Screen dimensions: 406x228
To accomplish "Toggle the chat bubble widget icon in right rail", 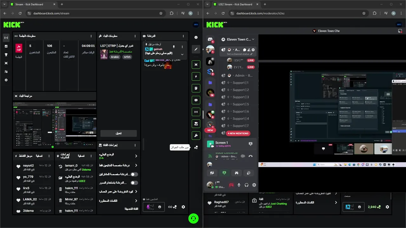I will [196, 100].
